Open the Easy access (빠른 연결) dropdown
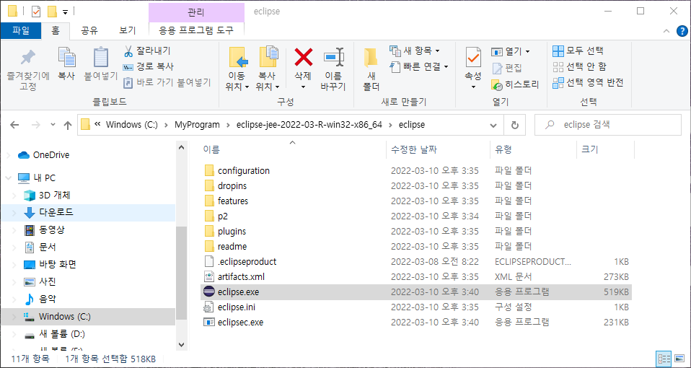The width and height of the screenshot is (691, 368). [419, 66]
